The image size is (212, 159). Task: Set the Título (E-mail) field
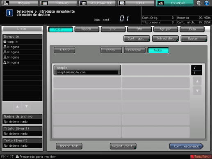23,131
